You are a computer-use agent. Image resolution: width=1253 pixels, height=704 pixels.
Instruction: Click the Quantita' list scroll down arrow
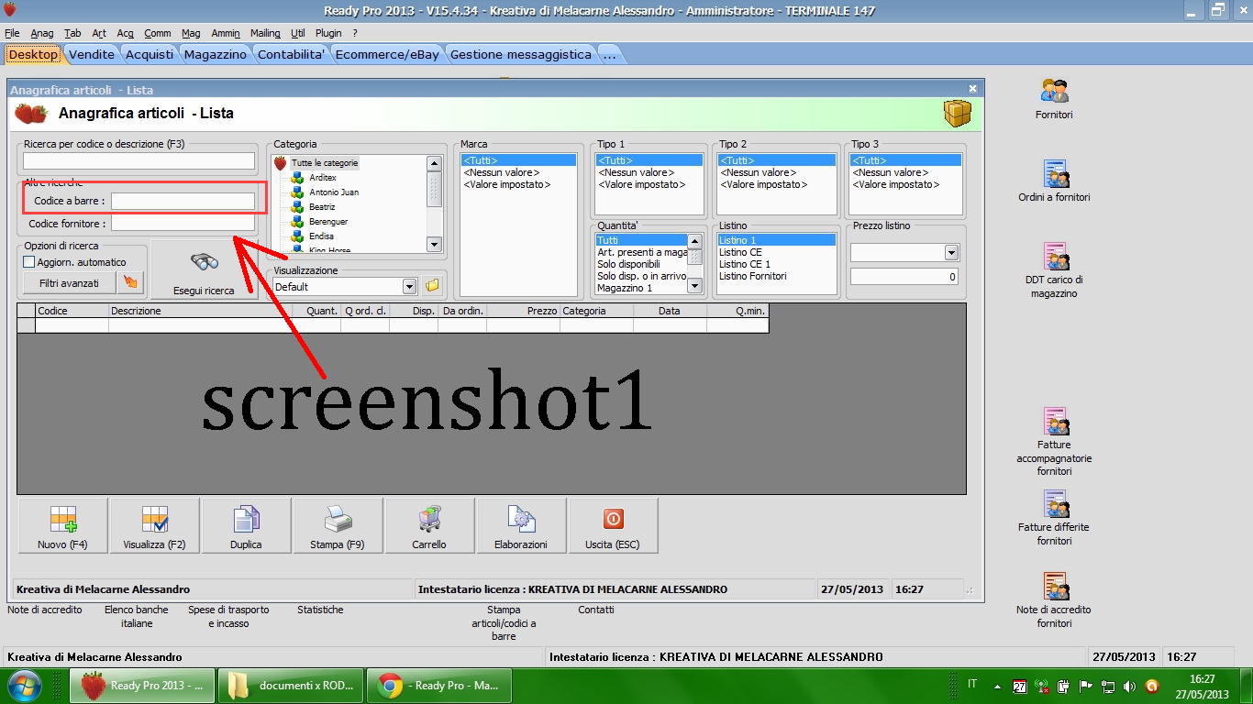[694, 286]
